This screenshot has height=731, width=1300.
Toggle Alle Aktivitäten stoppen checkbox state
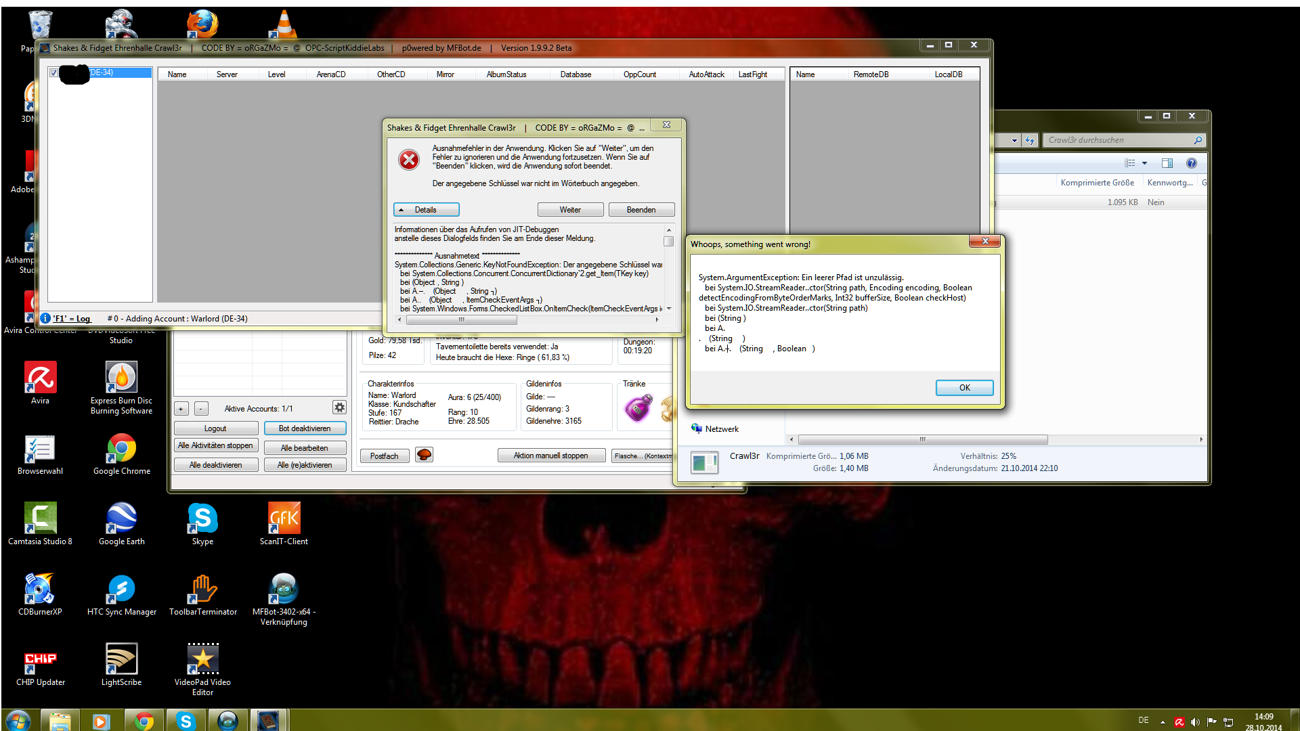[x=217, y=446]
